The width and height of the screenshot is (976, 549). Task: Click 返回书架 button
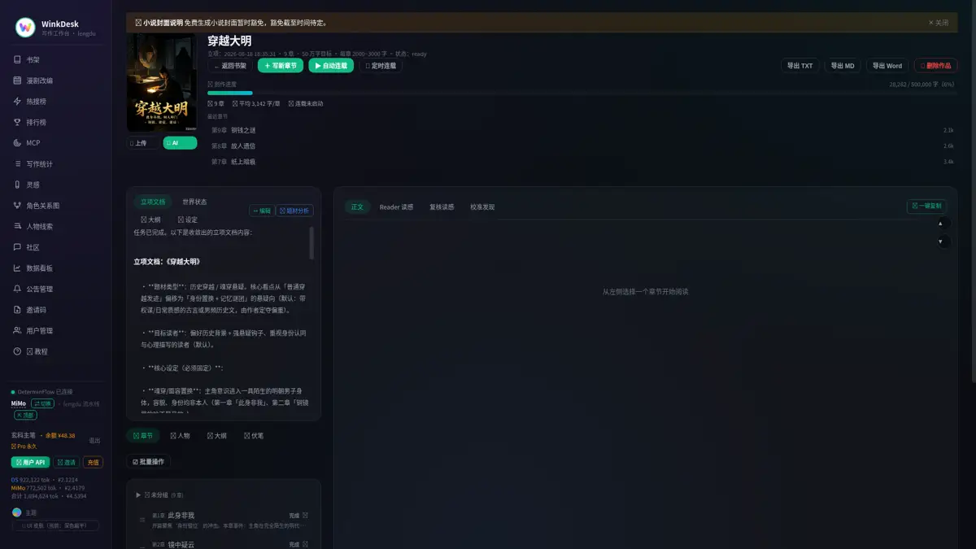pos(230,66)
